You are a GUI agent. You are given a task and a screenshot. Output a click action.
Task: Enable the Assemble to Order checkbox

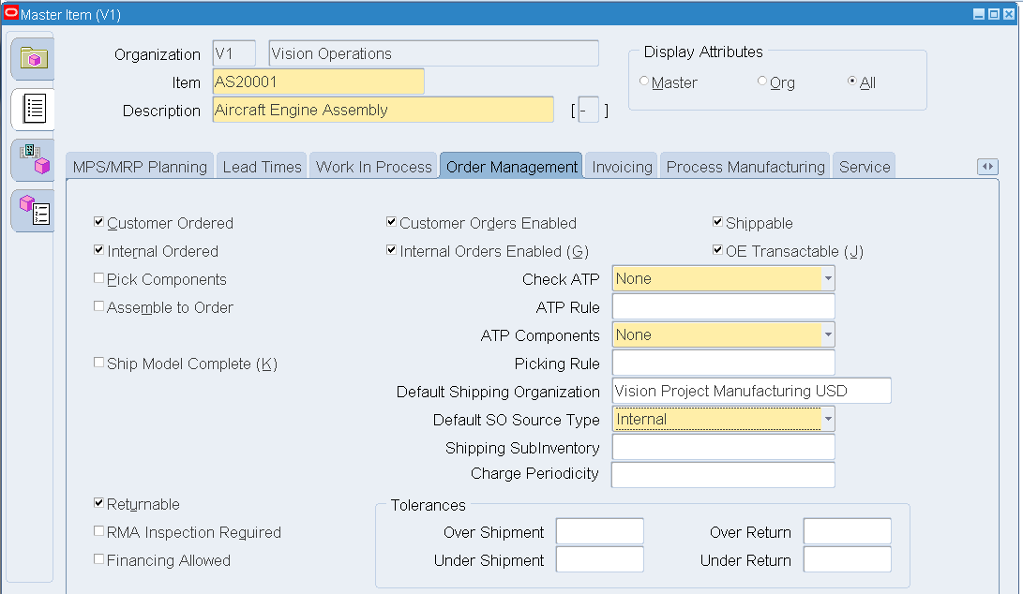(98, 305)
